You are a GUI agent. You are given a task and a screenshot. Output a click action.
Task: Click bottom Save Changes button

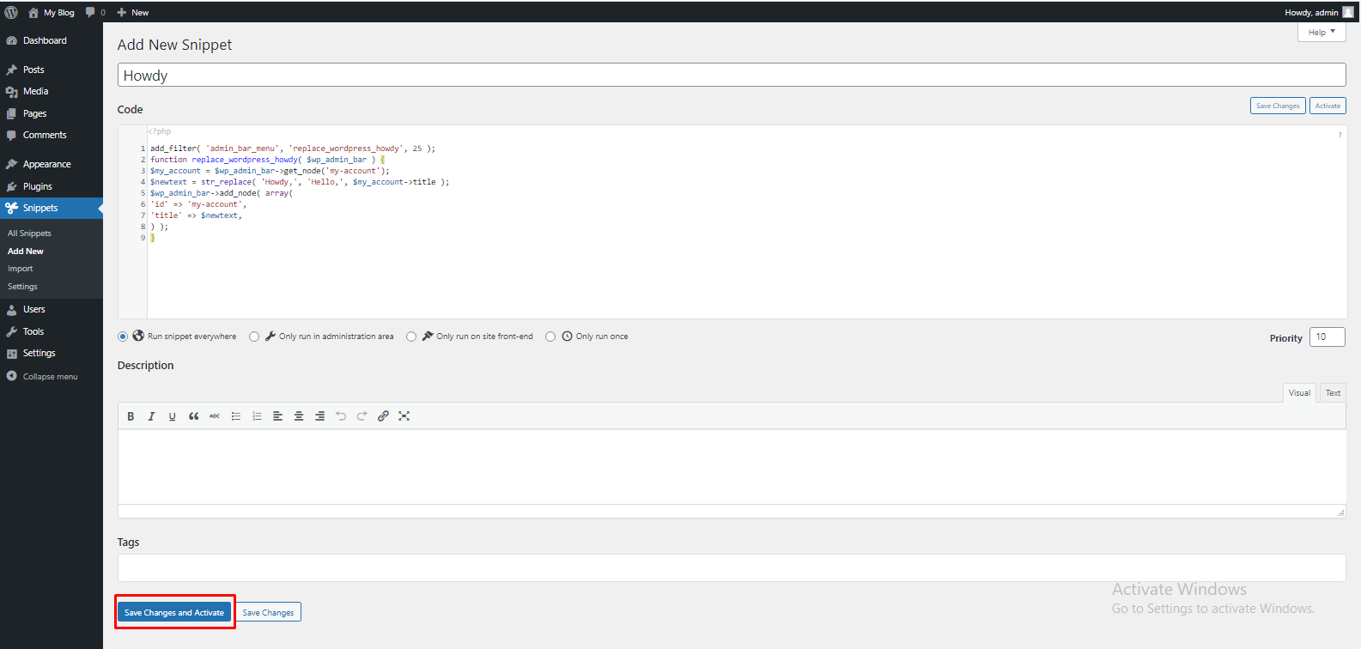[x=268, y=612]
